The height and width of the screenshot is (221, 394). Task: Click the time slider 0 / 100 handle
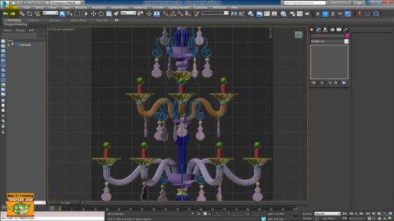coord(65,203)
